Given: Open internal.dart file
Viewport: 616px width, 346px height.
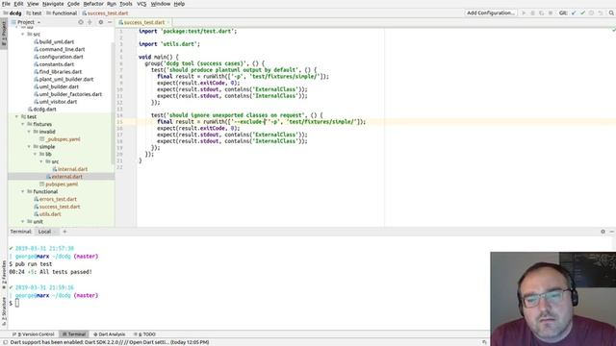Looking at the screenshot, I should point(70,169).
